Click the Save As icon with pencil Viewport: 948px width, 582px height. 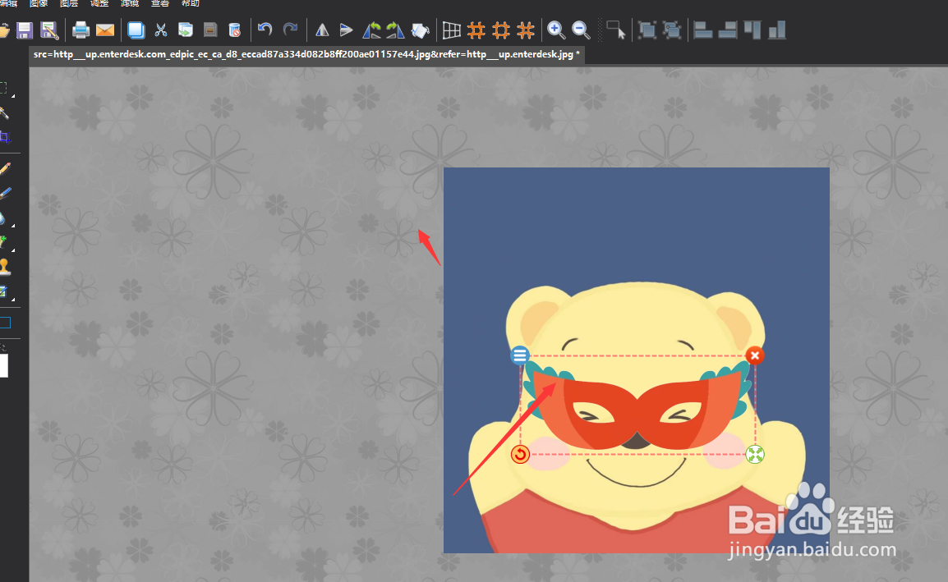pyautogui.click(x=49, y=30)
